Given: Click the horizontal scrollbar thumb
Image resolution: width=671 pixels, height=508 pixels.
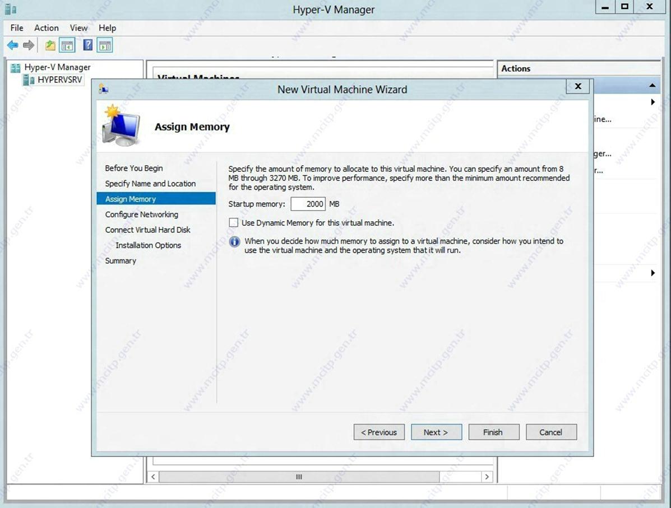Looking at the screenshot, I should (x=299, y=477).
